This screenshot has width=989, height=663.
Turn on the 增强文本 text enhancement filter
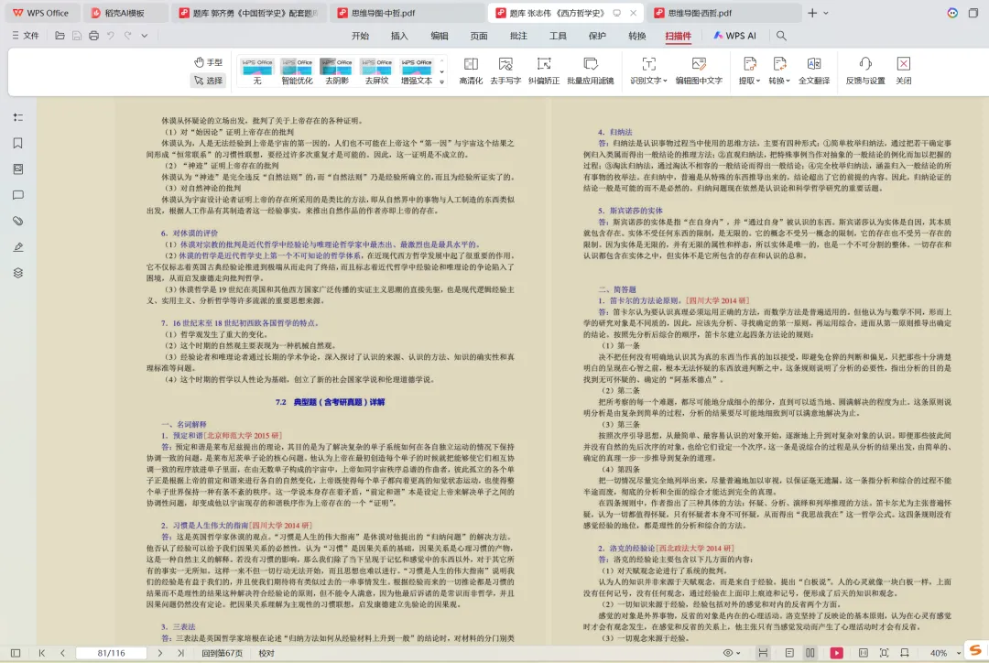tap(416, 71)
